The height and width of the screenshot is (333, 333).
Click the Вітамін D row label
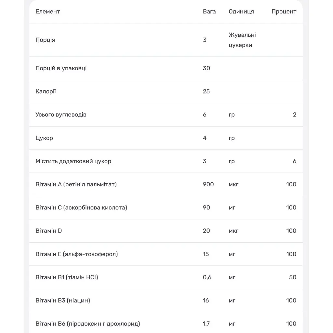[49, 231]
